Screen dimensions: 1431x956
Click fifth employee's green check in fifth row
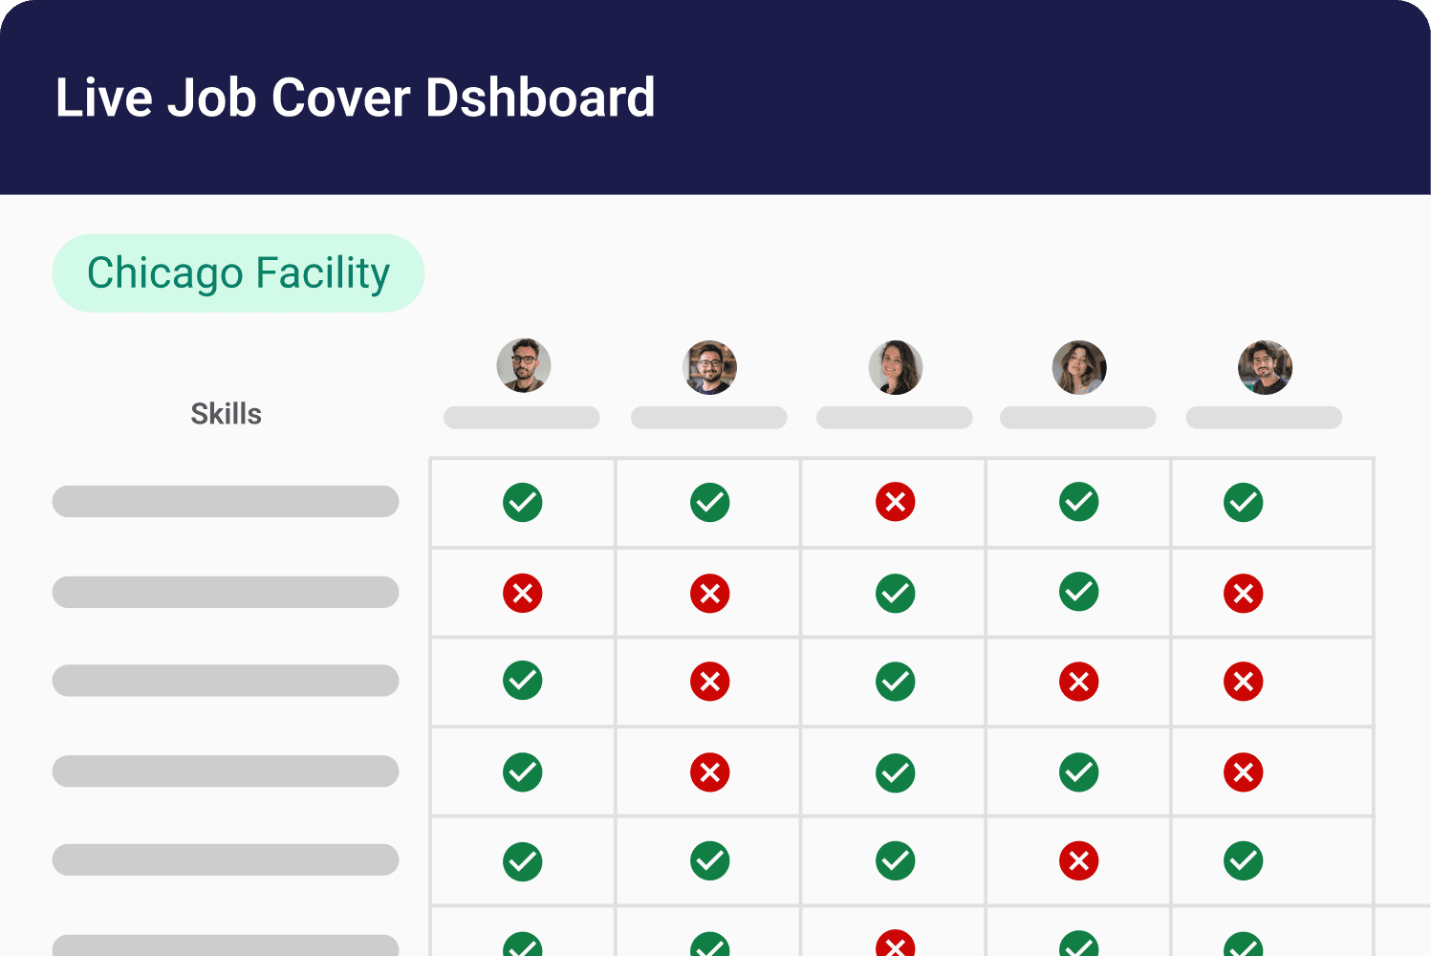(1243, 861)
